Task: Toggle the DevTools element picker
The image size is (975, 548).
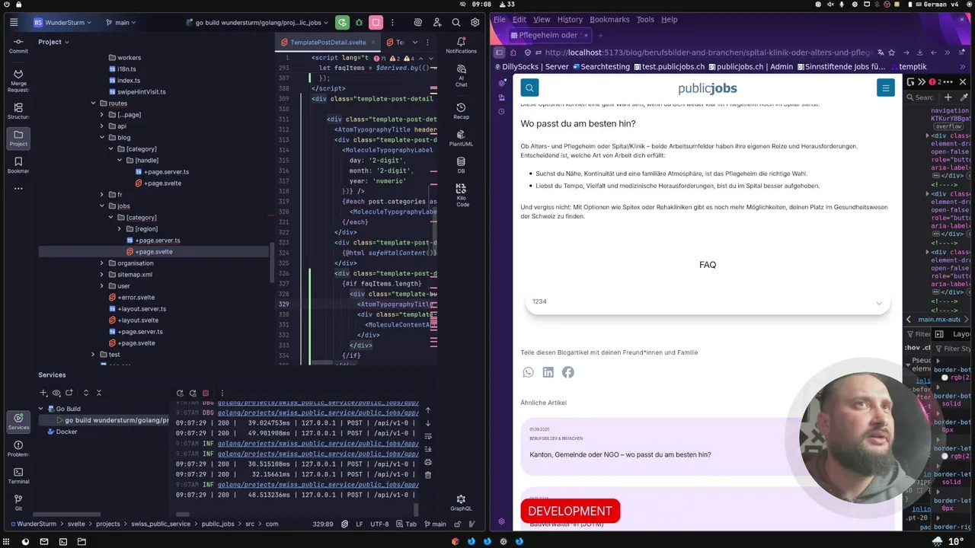Action: [x=911, y=81]
